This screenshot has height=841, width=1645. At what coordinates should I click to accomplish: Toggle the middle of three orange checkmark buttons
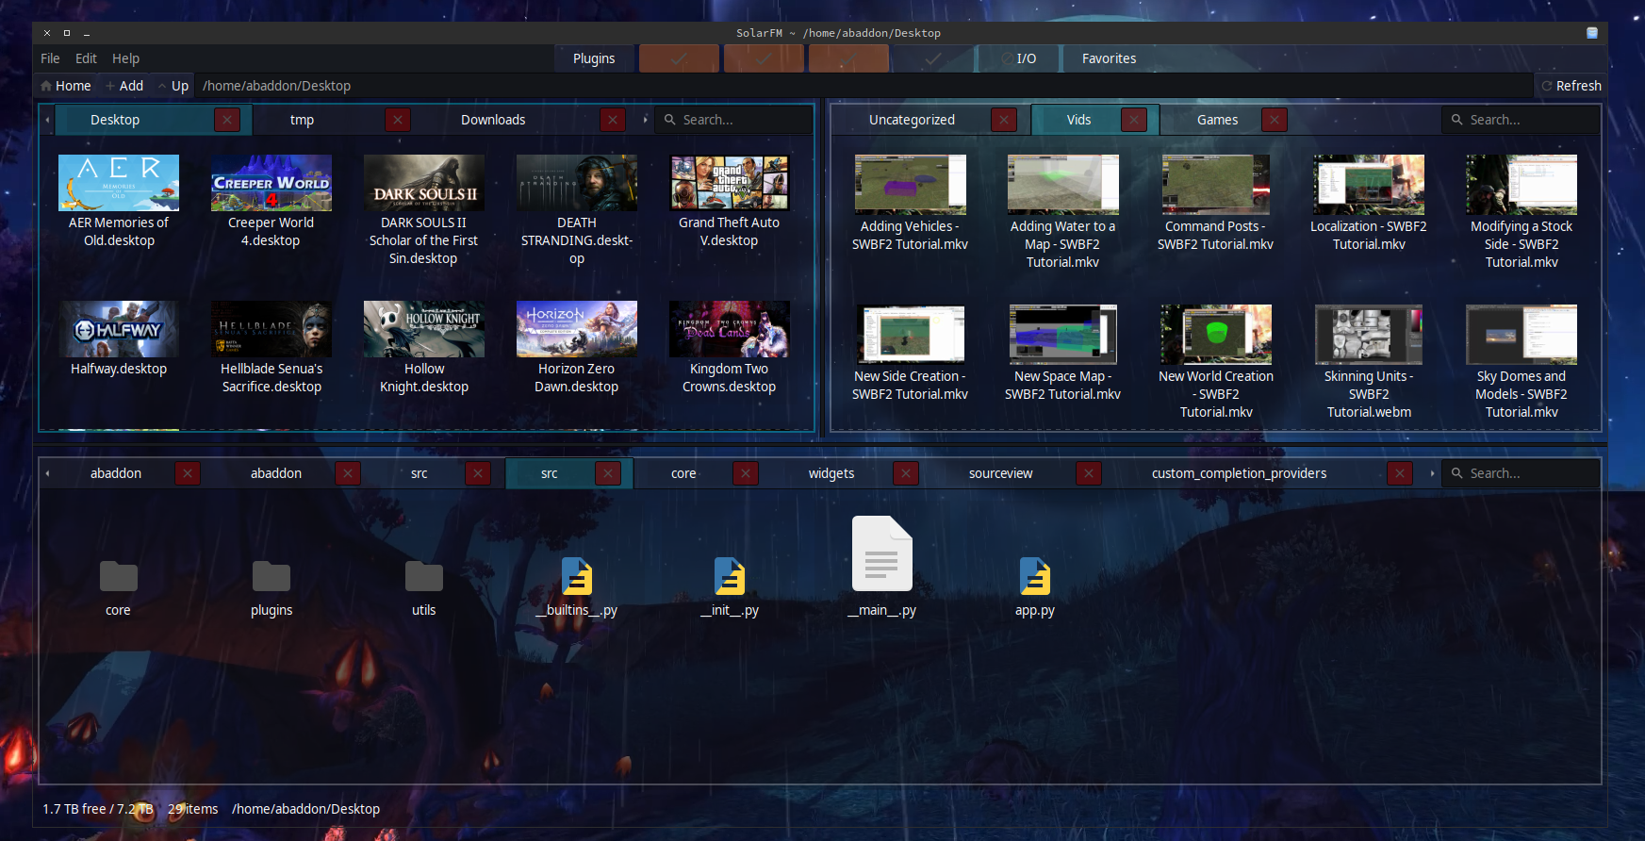(764, 58)
